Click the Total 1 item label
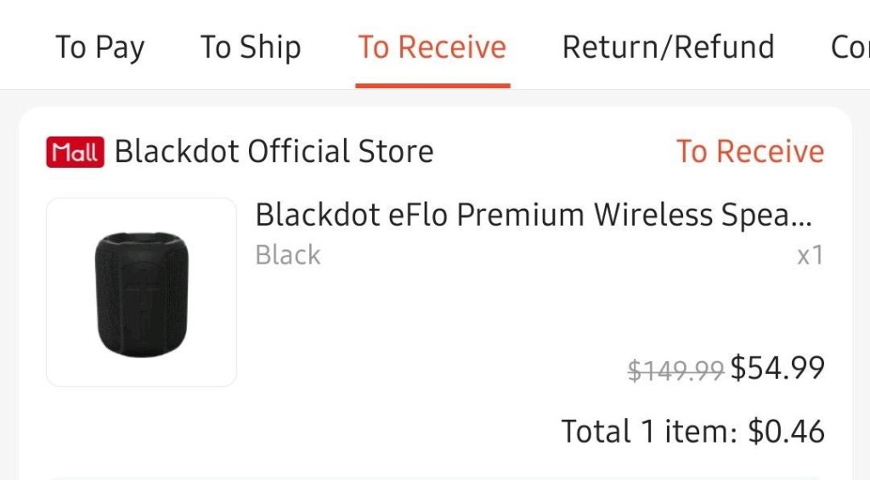Viewport: 870px width, 480px height. coord(650,432)
